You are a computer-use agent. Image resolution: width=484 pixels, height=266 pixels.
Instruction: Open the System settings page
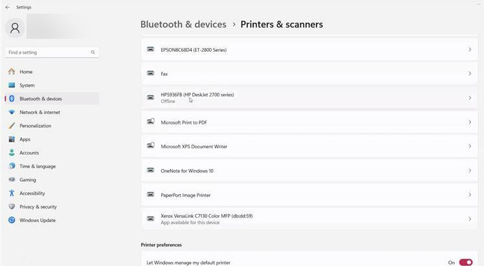pyautogui.click(x=27, y=85)
